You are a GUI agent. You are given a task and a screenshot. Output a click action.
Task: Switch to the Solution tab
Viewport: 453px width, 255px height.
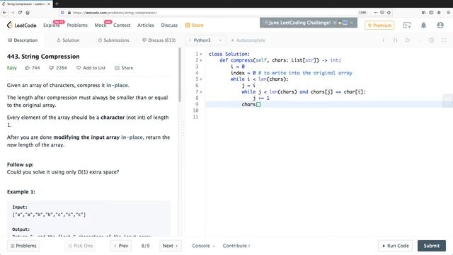tap(68, 40)
